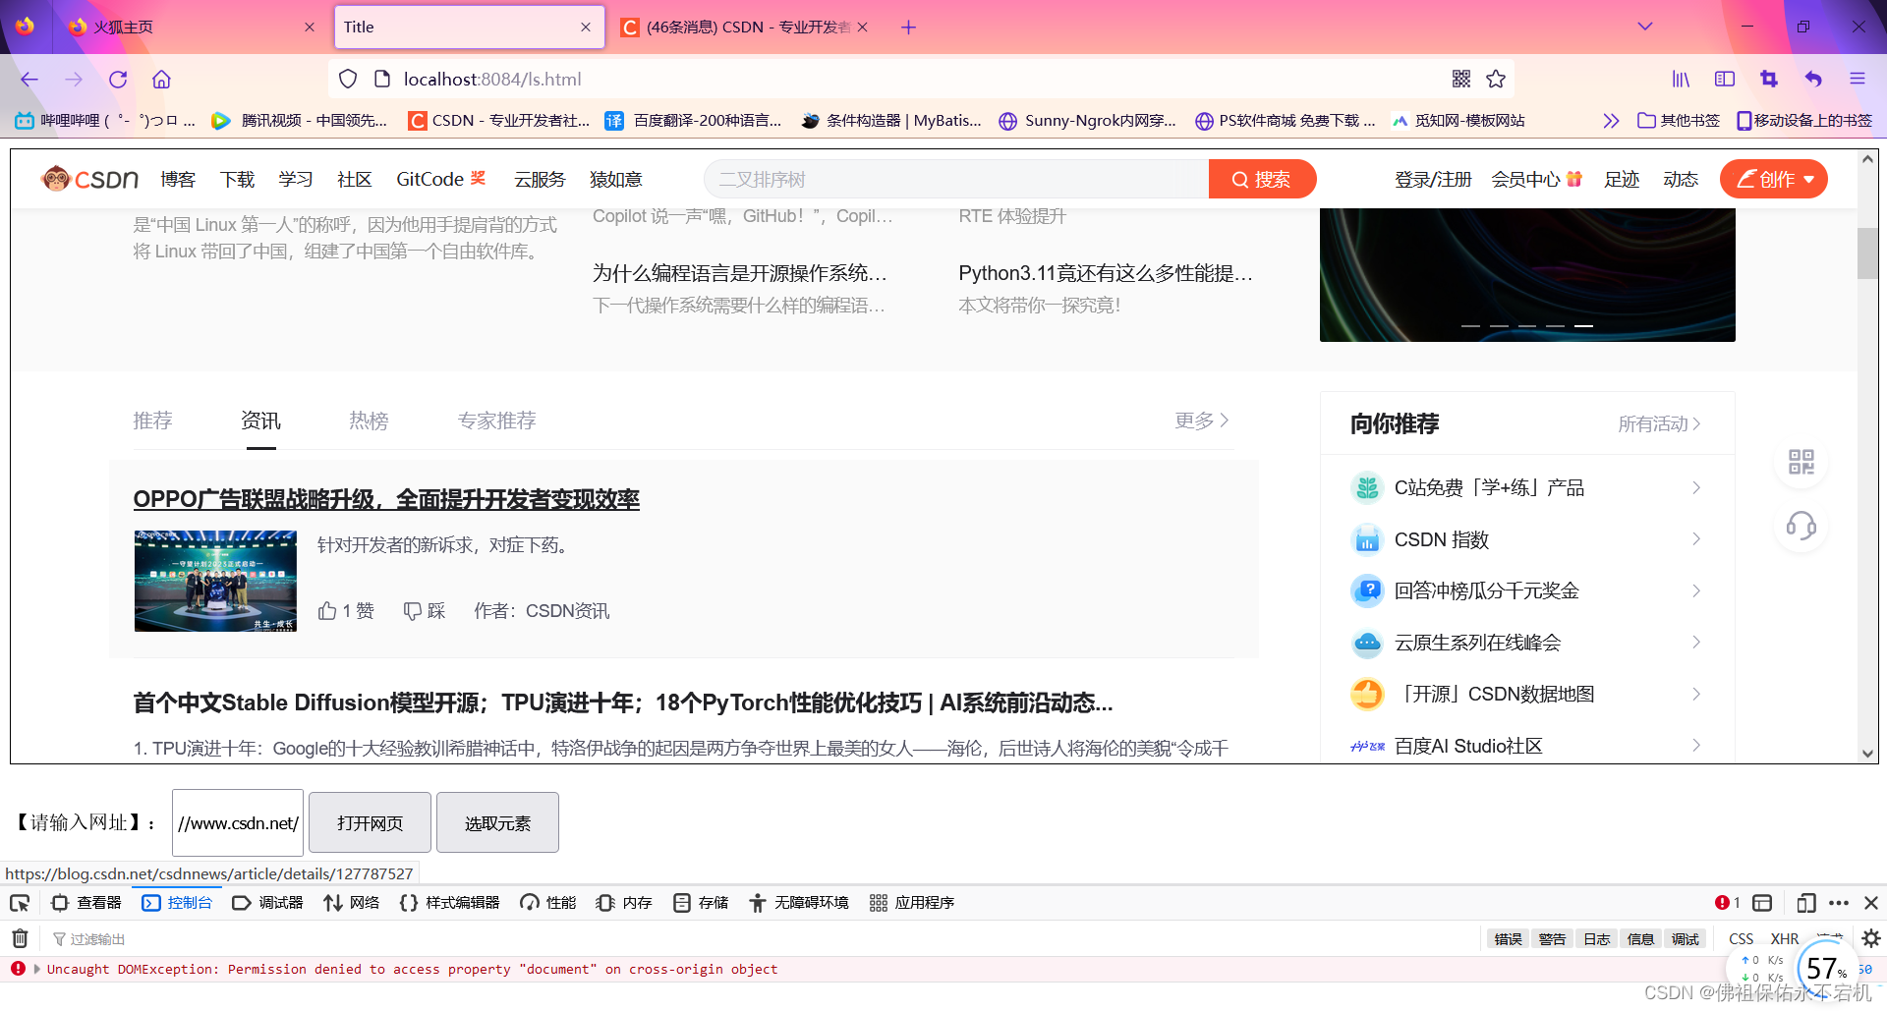Open the Firefox library icon
Viewport: 1887px width, 1011px height.
[x=1682, y=79]
